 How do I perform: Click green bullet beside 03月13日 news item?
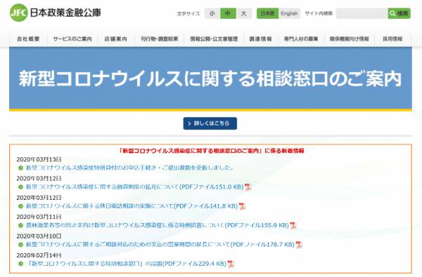coord(20,168)
